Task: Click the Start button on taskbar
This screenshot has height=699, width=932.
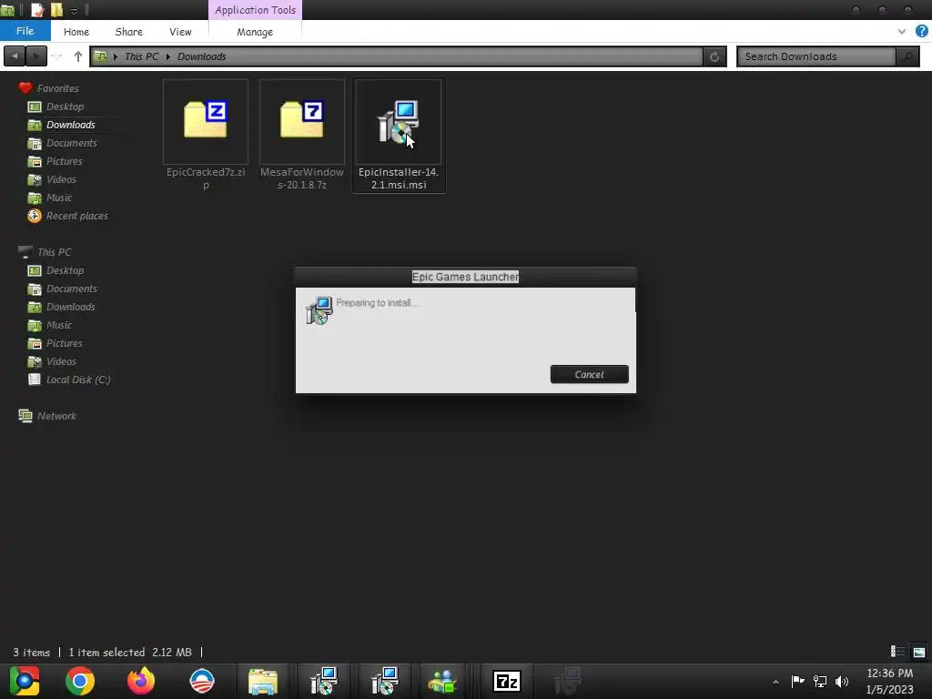Action: coord(25,681)
